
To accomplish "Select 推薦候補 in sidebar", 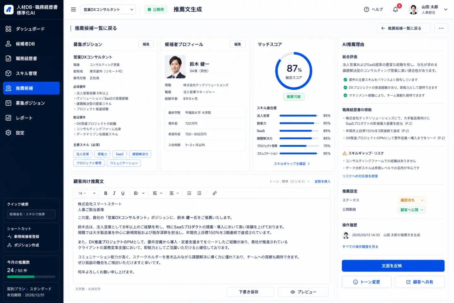I will 31,88.
